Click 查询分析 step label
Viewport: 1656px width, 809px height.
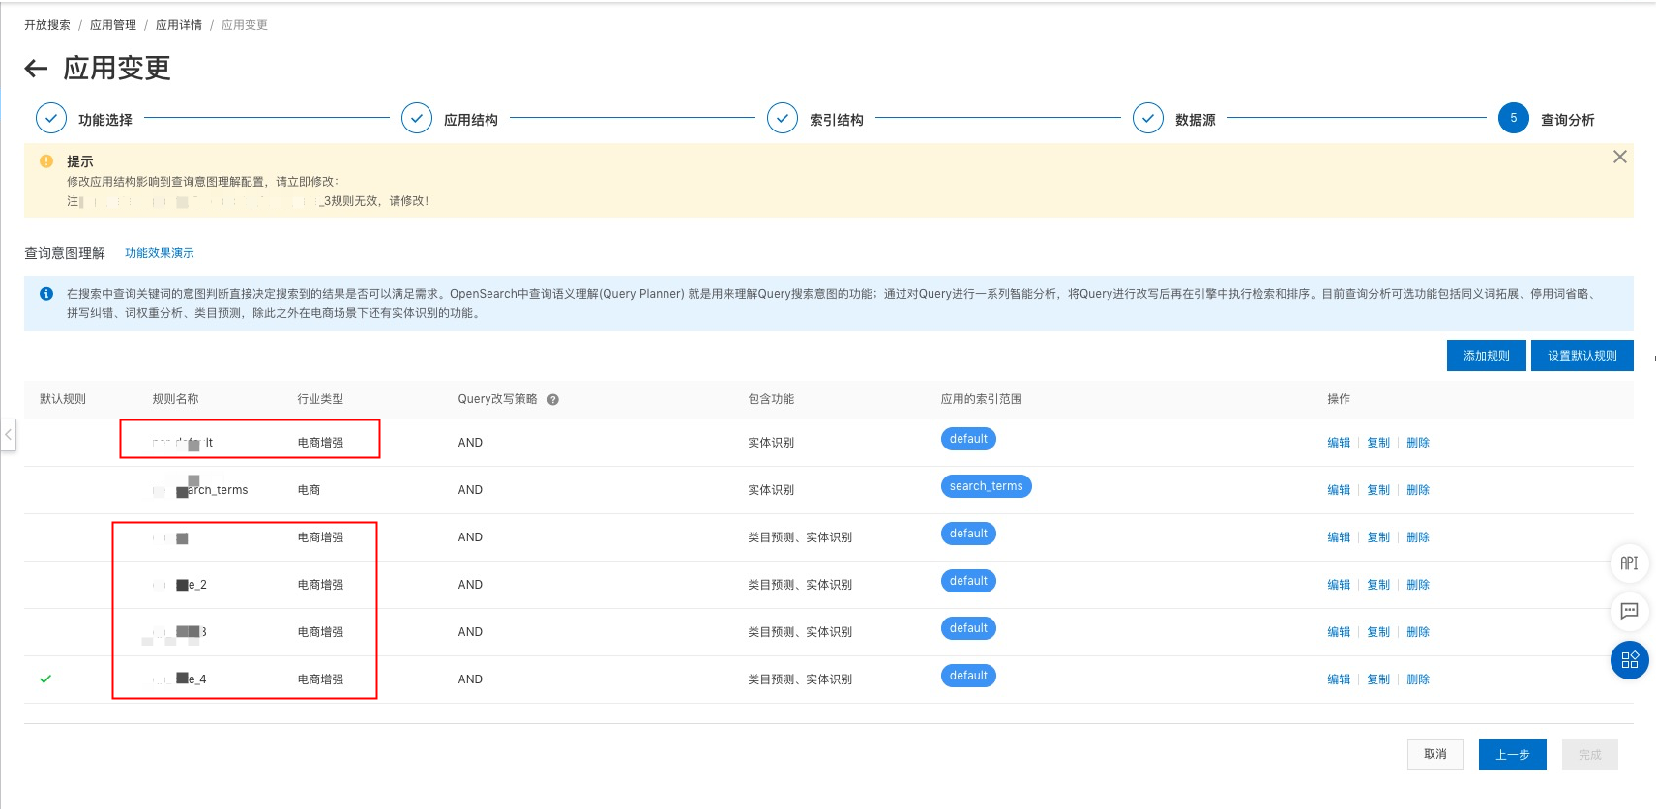[x=1568, y=120]
